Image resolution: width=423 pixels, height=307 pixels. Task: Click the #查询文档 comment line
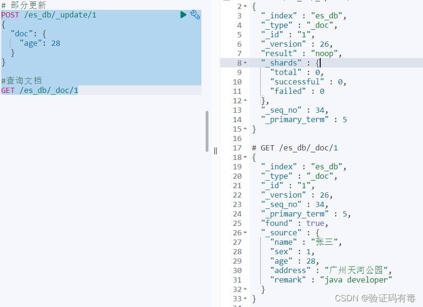(22, 81)
